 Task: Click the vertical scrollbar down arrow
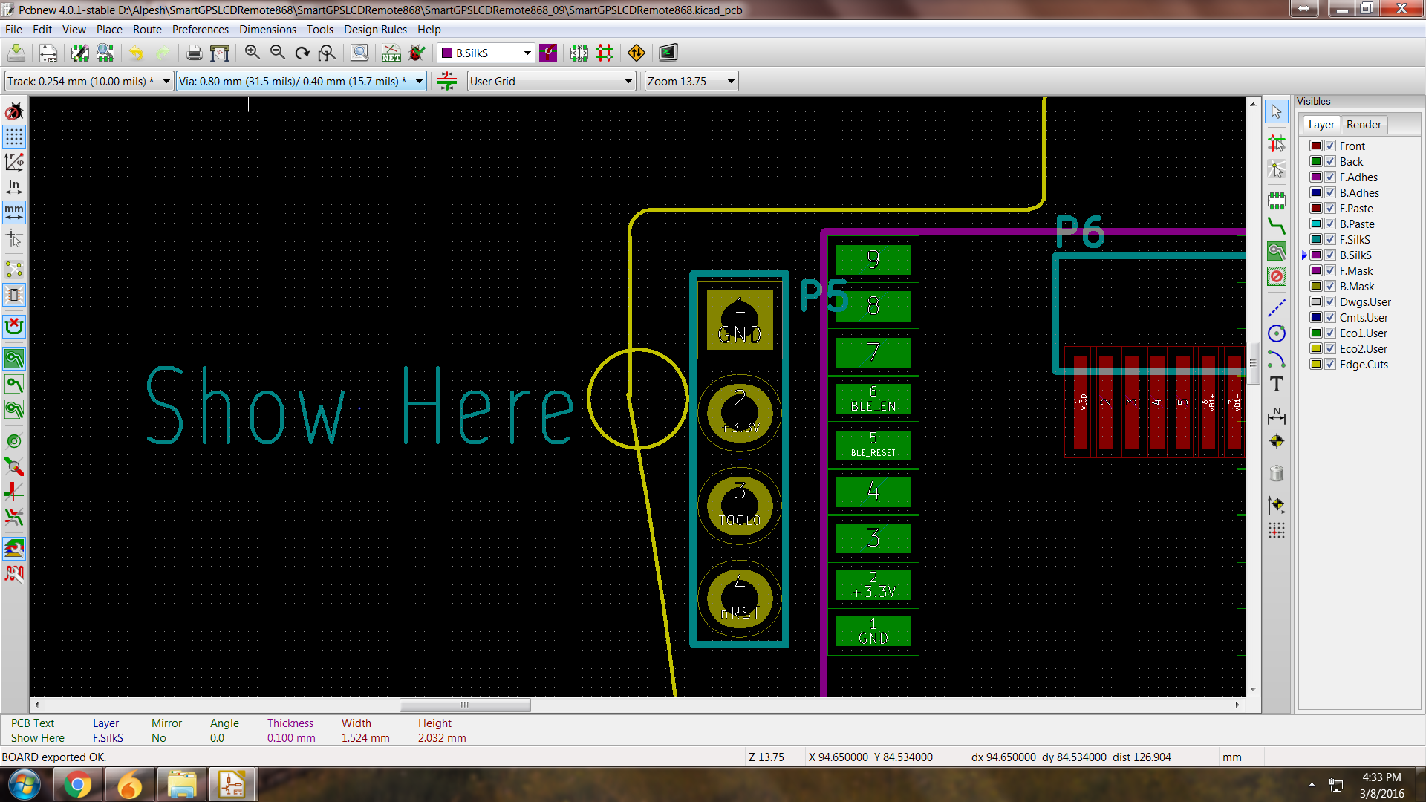tap(1253, 689)
